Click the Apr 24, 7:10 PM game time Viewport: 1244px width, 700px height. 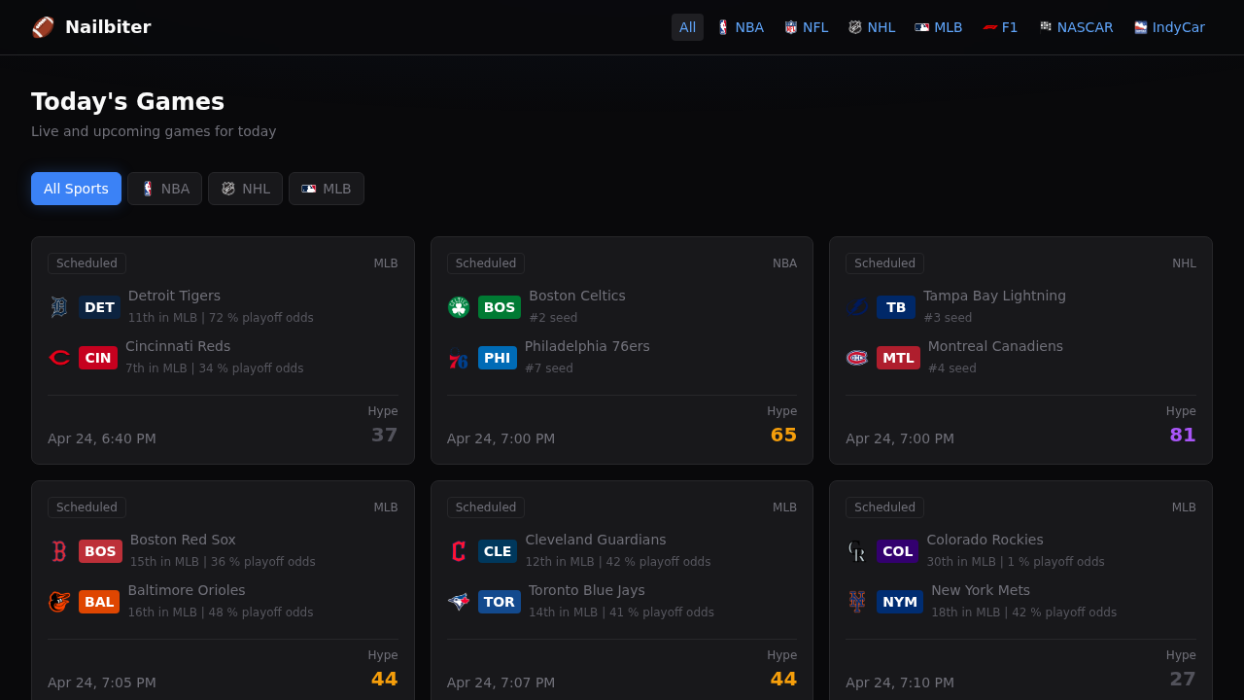pos(900,682)
